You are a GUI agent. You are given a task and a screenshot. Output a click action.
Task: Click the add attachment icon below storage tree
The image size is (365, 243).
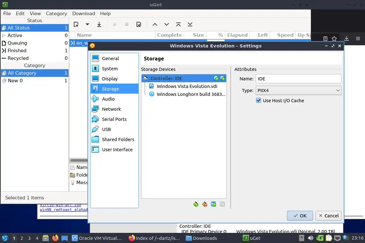coord(214,204)
